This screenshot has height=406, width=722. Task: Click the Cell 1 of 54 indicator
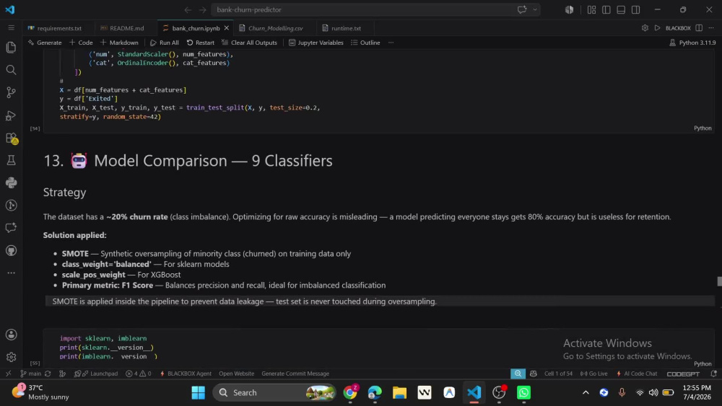pyautogui.click(x=558, y=374)
